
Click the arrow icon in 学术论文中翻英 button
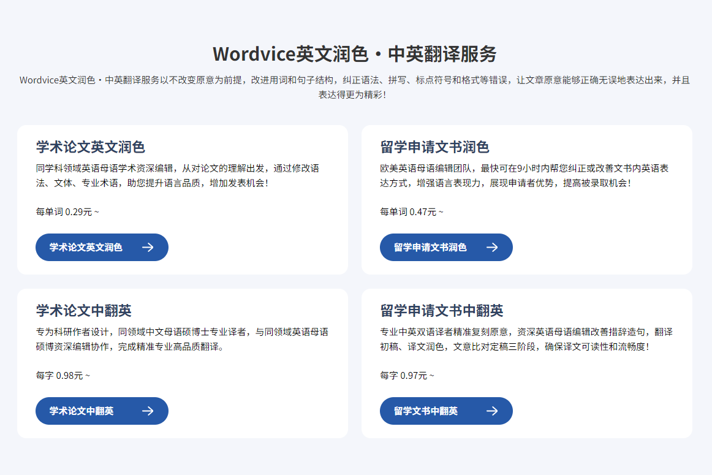[x=149, y=411]
